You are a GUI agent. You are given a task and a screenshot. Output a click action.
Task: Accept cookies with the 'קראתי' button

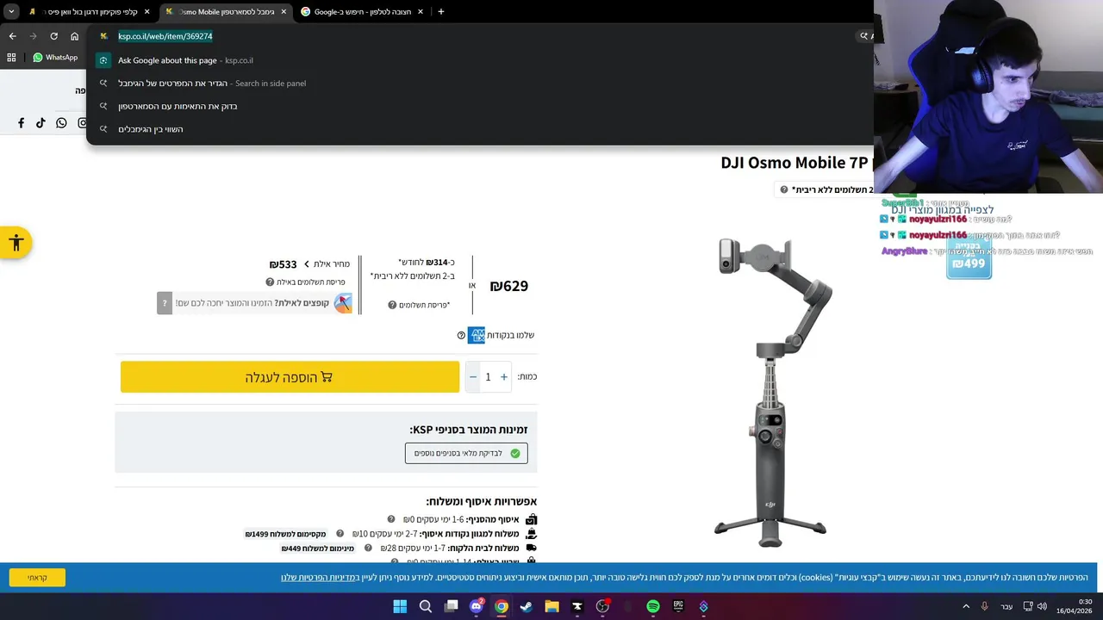click(x=37, y=578)
